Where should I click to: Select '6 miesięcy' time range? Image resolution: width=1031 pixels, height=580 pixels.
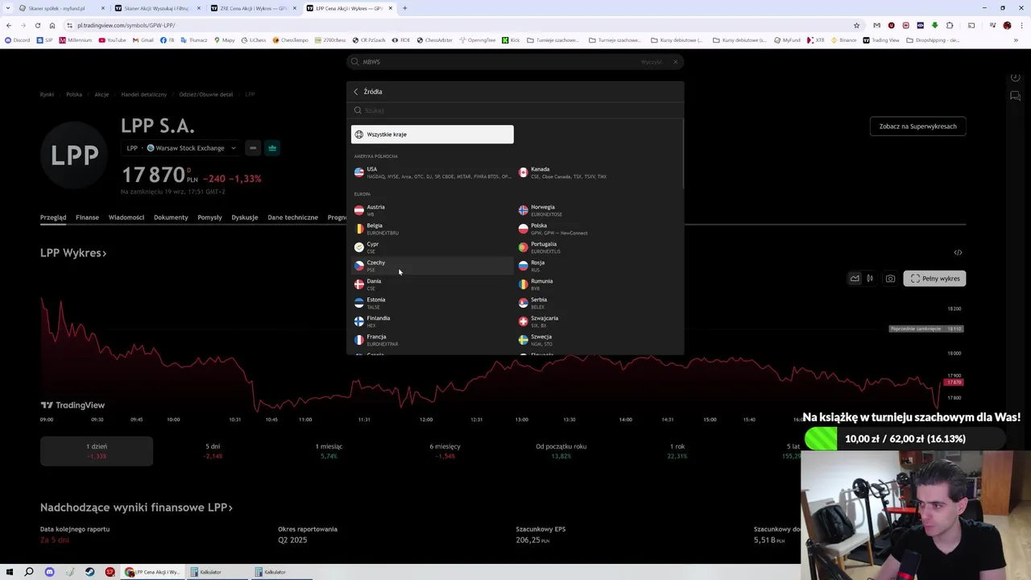click(x=445, y=451)
